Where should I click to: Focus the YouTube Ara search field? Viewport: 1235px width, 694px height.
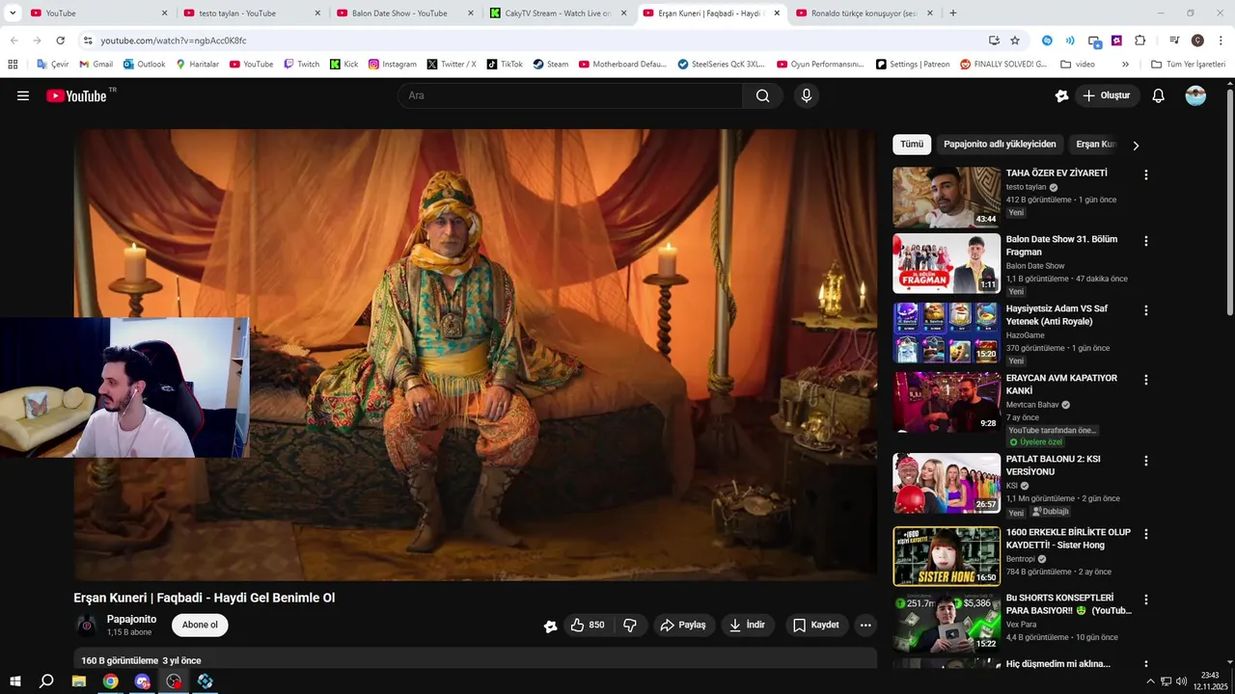click(x=570, y=95)
